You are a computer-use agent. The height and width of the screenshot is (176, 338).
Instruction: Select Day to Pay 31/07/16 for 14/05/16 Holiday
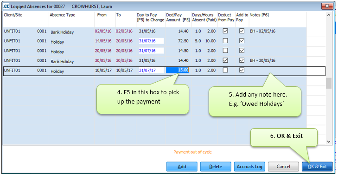(151, 41)
